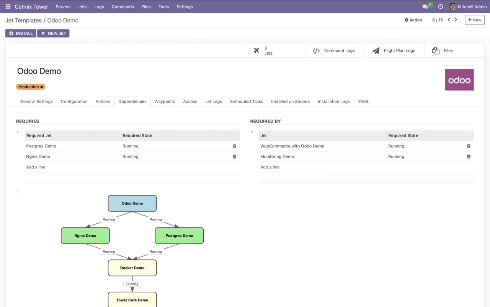Click the INSTALL button

pyautogui.click(x=20, y=33)
